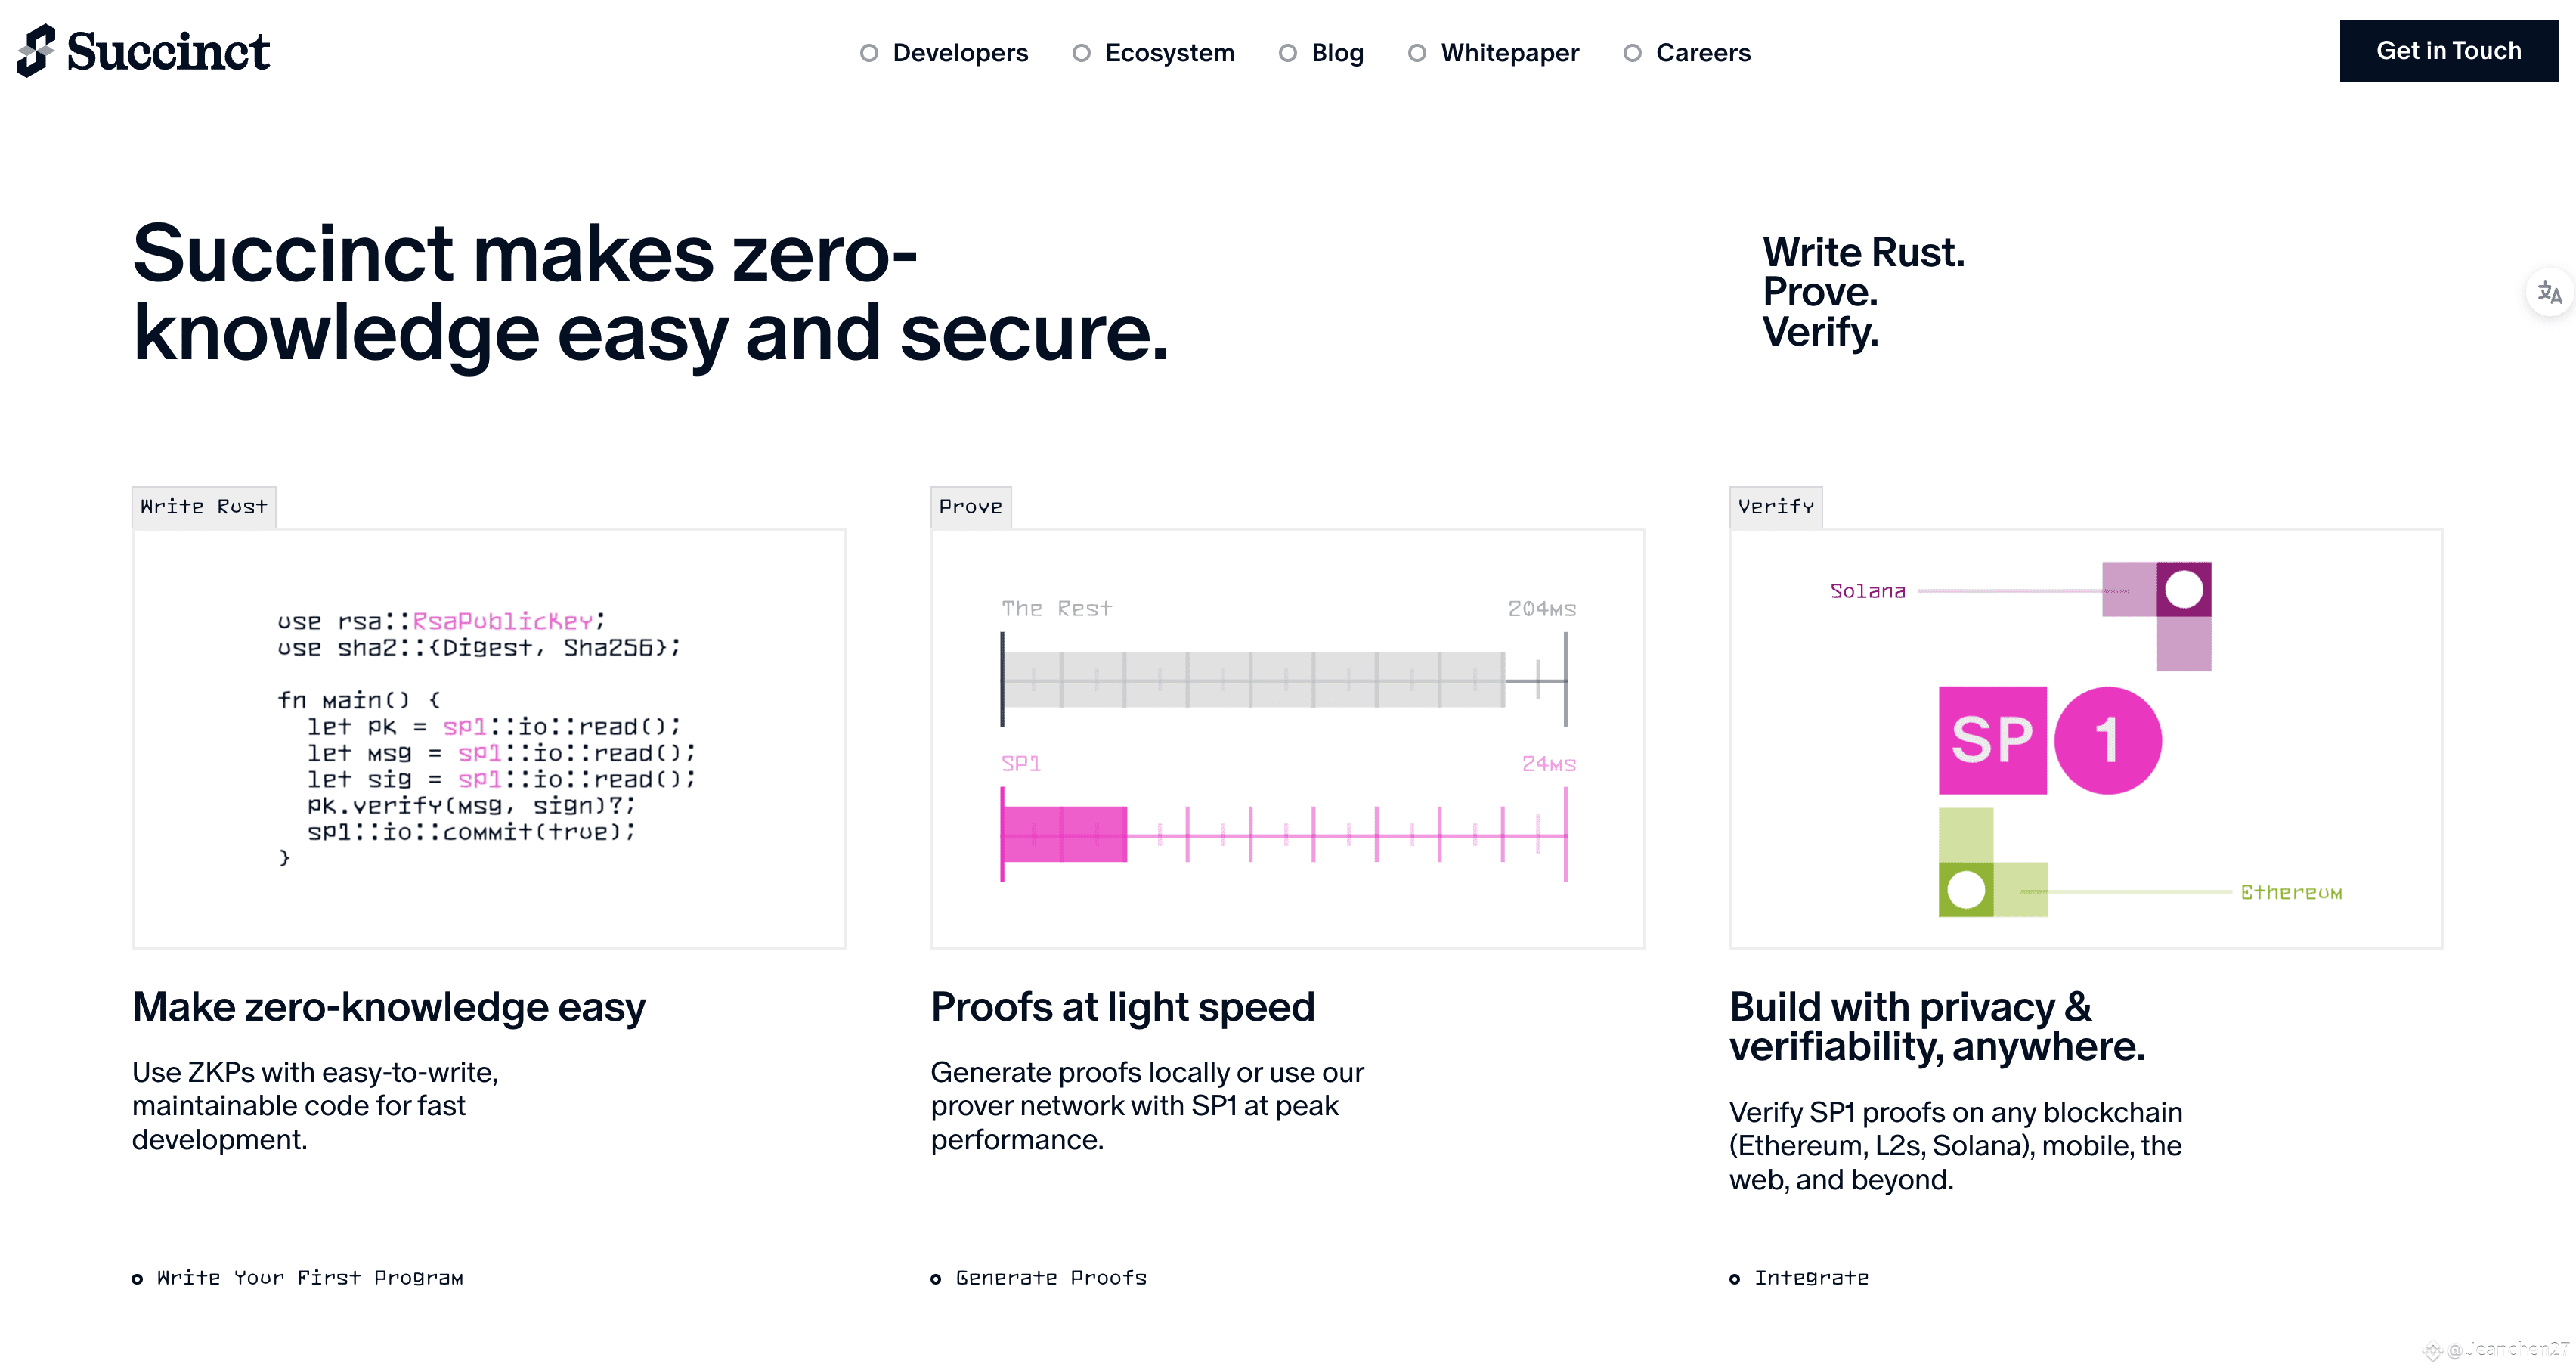Open the Developers menu item
The height and width of the screenshot is (1370, 2576).
pyautogui.click(x=944, y=52)
